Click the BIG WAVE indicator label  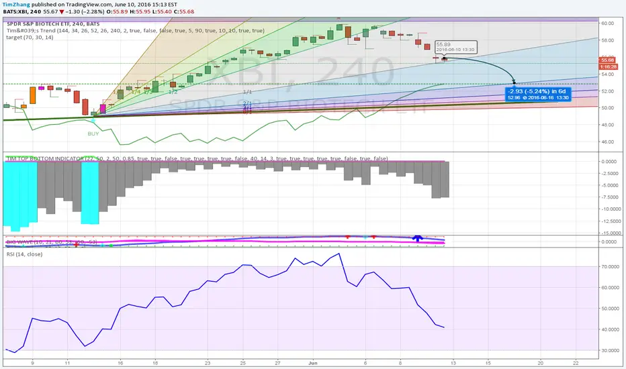(x=52, y=242)
